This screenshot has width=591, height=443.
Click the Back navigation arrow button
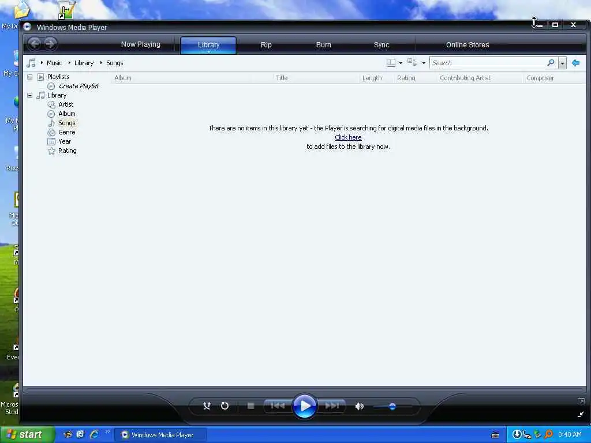coord(34,44)
